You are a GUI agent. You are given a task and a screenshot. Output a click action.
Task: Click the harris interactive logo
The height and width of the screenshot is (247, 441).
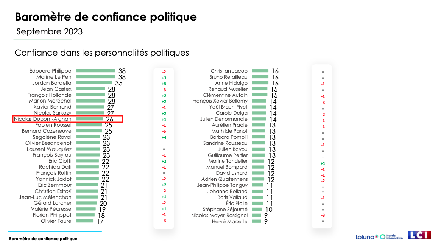coord(391,237)
